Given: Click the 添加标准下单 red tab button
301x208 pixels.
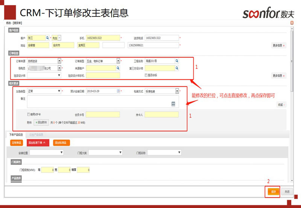Looking at the screenshot, I should coord(38,143).
